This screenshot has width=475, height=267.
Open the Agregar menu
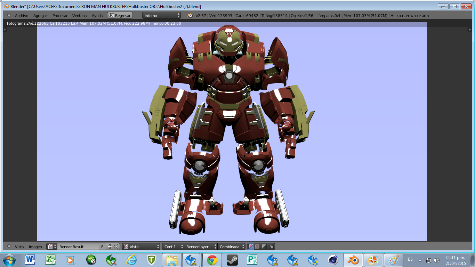[x=40, y=16]
